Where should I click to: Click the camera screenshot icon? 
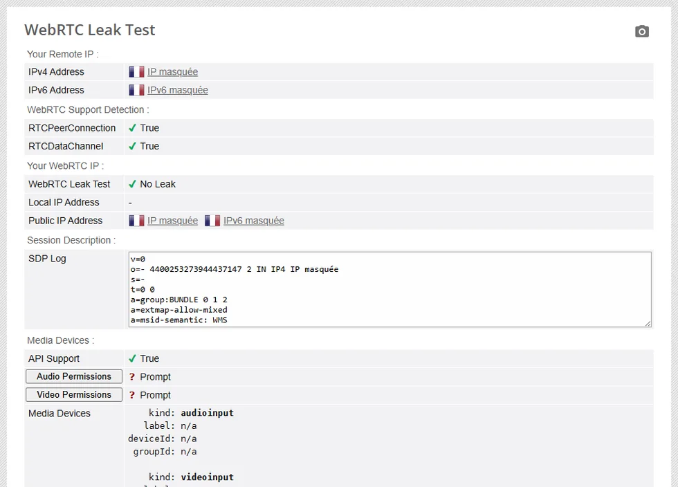[x=642, y=32]
